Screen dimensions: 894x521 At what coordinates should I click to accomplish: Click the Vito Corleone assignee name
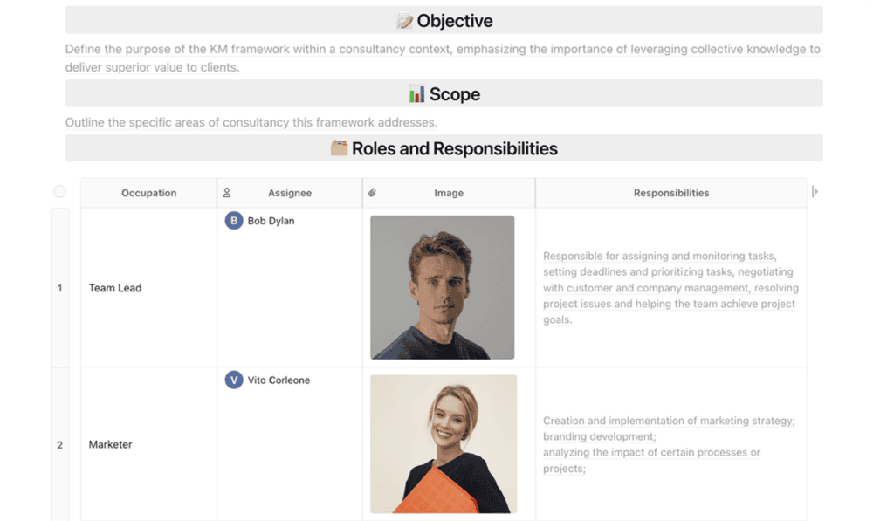click(x=279, y=380)
